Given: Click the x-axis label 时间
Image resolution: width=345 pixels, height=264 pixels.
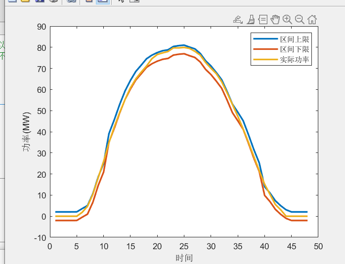Looking at the screenshot, I should click(184, 258).
